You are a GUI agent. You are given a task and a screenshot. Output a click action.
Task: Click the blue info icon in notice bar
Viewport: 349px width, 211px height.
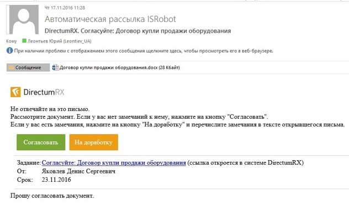pyautogui.click(x=9, y=50)
